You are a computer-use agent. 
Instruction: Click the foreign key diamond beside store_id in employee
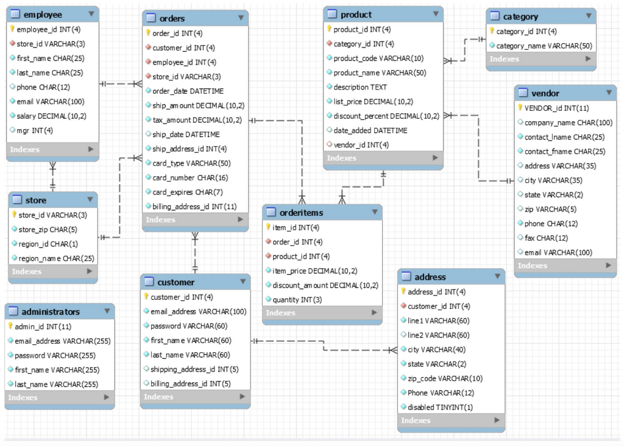tap(12, 43)
